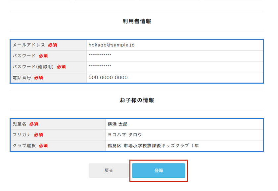Click the 利用者情報 section heading
The height and width of the screenshot is (191, 278).
pyautogui.click(x=137, y=21)
